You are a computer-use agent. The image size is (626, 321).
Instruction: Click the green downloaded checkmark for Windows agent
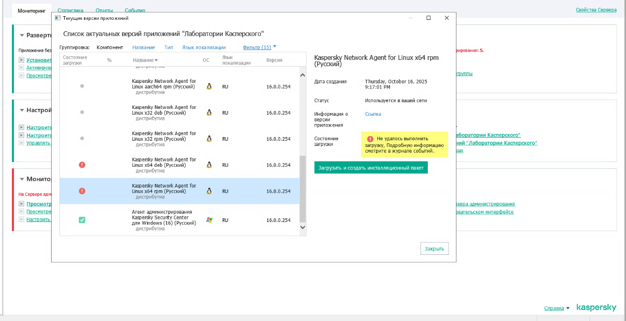point(82,220)
